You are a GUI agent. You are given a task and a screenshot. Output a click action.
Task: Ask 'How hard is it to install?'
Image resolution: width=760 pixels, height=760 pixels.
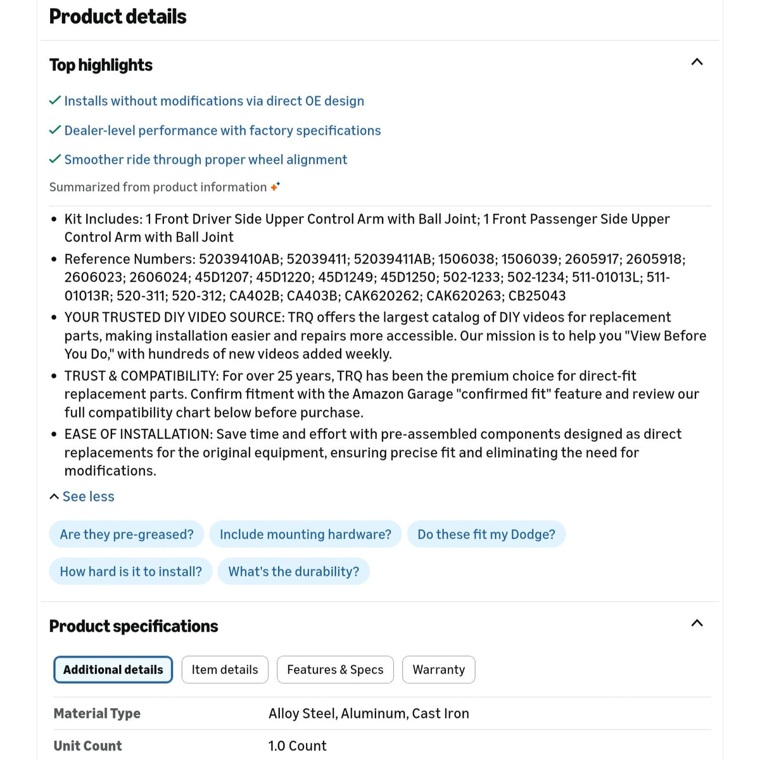click(x=130, y=571)
